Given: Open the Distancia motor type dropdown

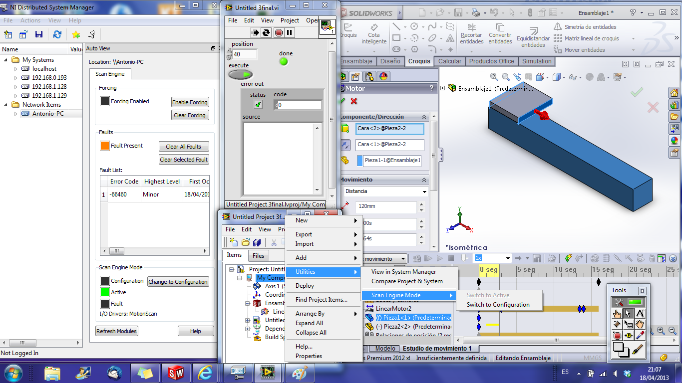Looking at the screenshot, I should 425,191.
